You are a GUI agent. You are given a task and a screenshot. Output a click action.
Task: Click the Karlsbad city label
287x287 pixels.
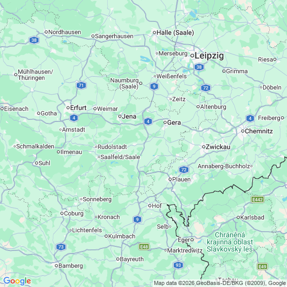[252, 217]
